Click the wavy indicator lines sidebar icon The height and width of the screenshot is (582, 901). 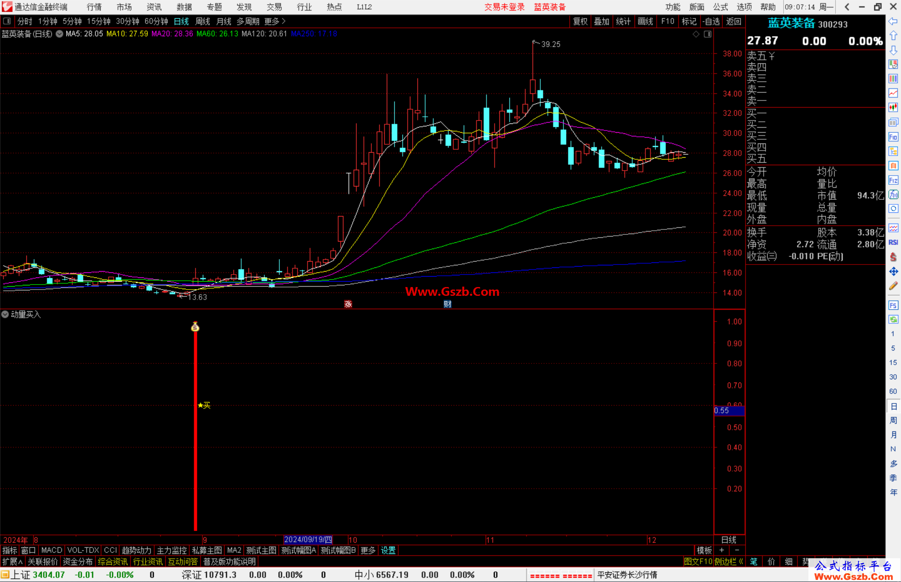tap(893, 228)
